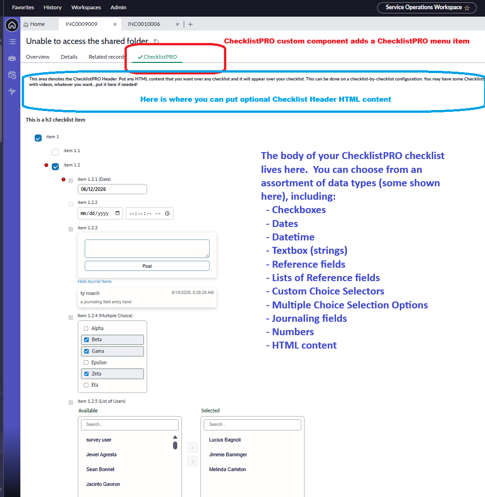
Task: Open the Favorites menu
Action: pos(23,7)
